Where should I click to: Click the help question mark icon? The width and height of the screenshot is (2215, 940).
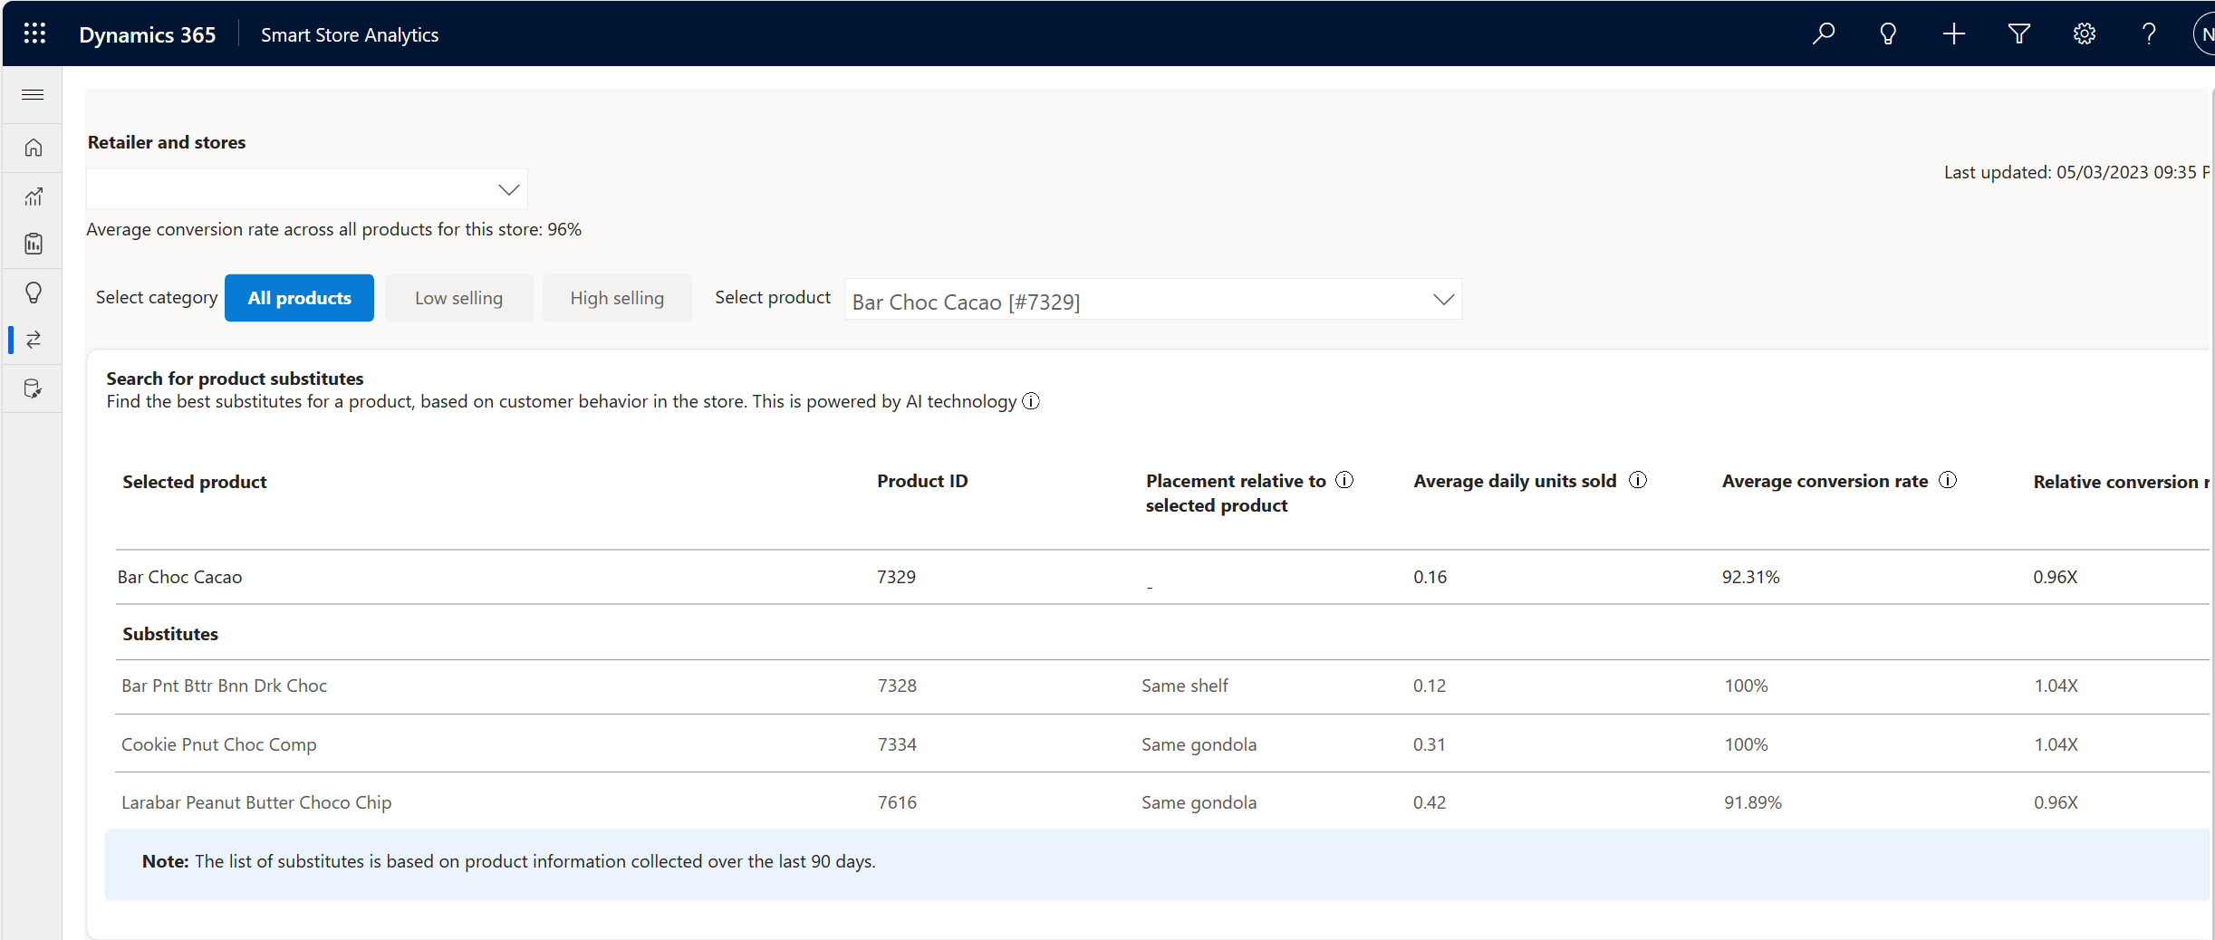(x=2149, y=34)
